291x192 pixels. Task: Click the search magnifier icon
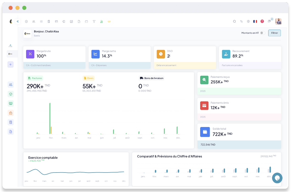tap(234, 21)
